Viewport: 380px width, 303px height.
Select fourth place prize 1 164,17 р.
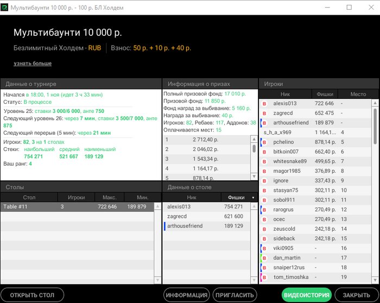pyautogui.click(x=207, y=169)
